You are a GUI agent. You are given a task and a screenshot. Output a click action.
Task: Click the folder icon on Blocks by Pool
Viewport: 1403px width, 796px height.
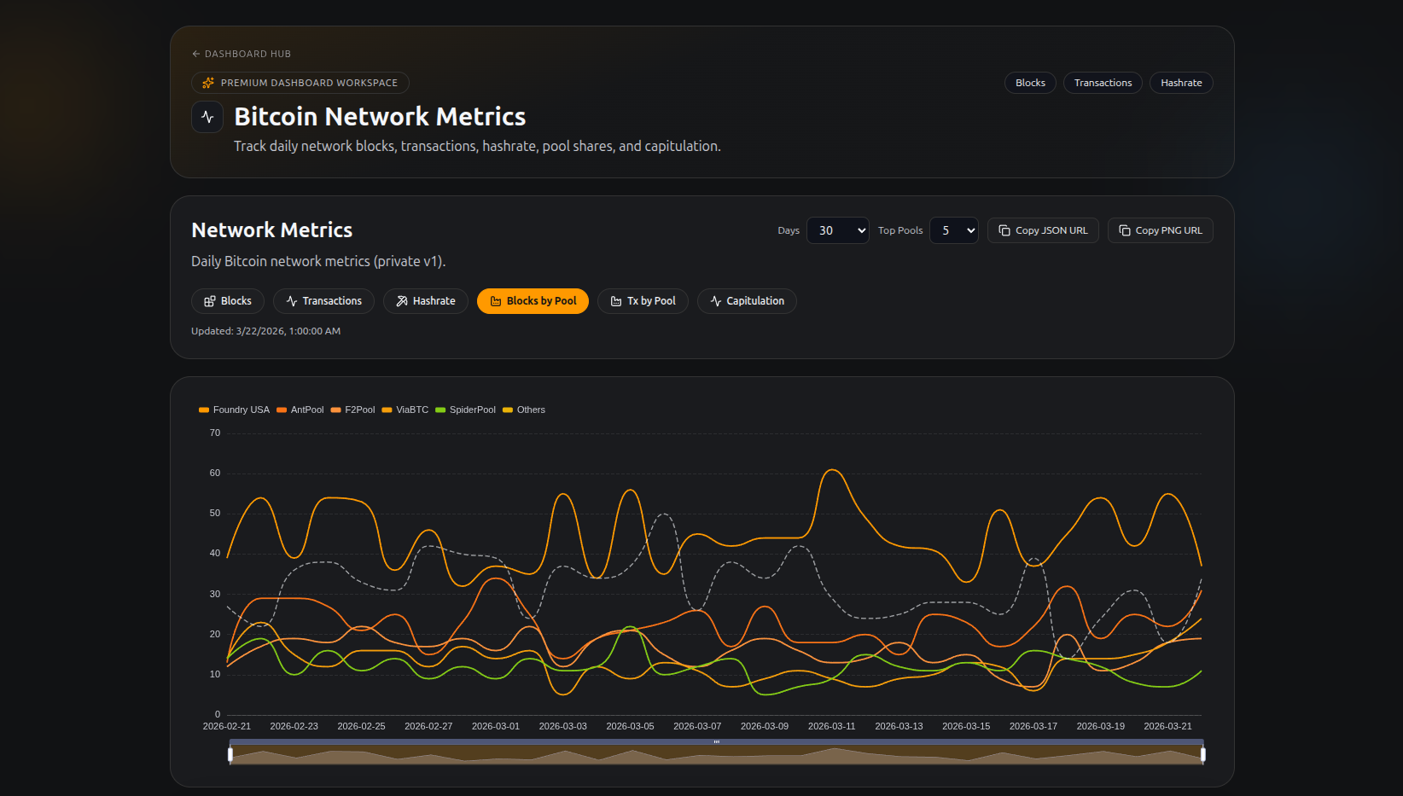[497, 300]
